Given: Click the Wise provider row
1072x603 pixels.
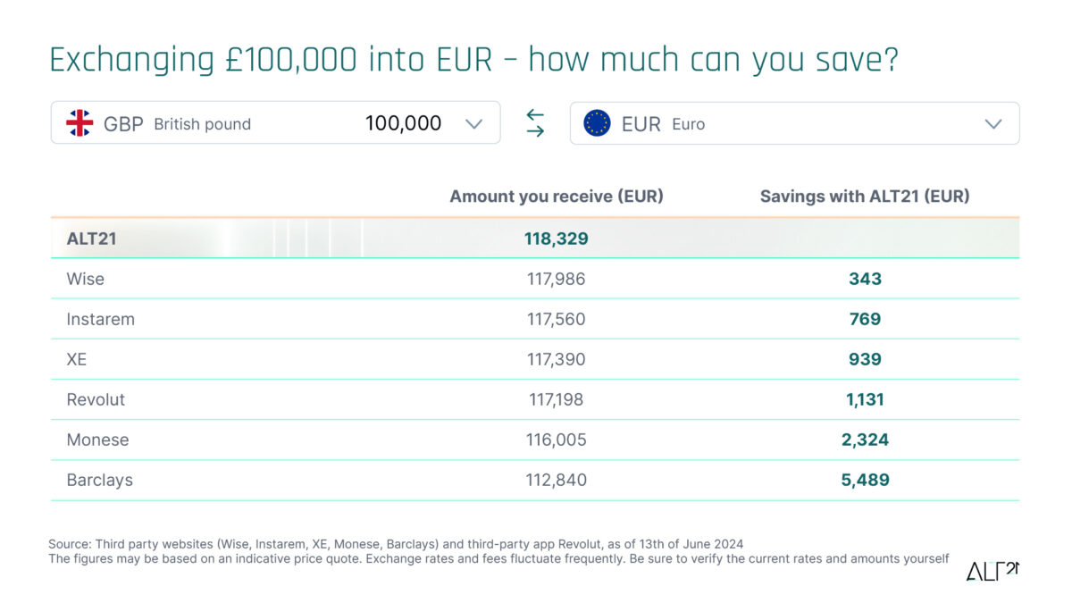Looking at the screenshot, I should (x=85, y=279).
